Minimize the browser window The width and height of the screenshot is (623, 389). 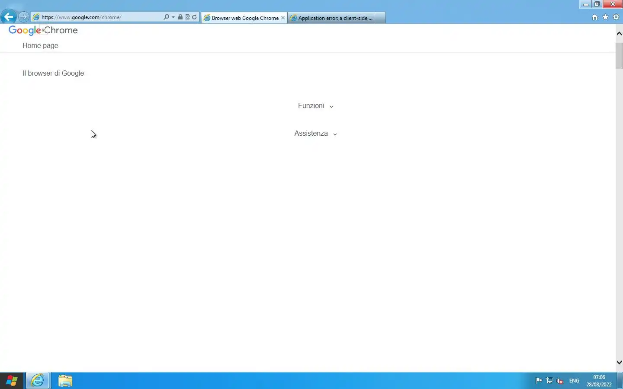(x=585, y=4)
